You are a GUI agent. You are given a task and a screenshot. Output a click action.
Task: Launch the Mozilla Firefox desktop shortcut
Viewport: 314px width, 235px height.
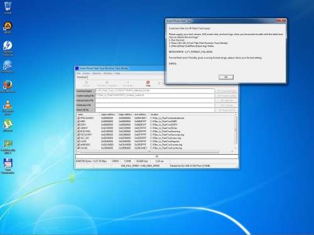8,86
